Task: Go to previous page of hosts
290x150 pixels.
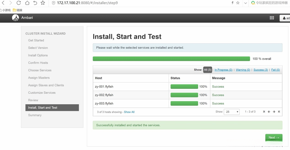Action: (269, 112)
